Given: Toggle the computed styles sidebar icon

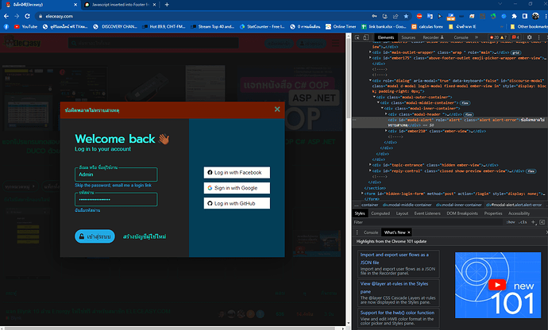Looking at the screenshot, I should (542, 222).
